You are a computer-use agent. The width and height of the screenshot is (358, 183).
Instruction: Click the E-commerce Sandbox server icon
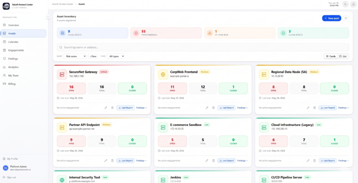pyautogui.click(x=163, y=127)
